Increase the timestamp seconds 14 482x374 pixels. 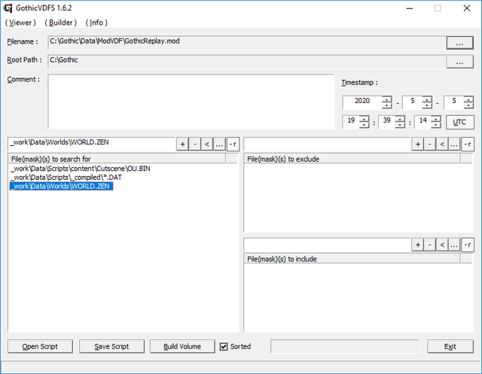(436, 119)
